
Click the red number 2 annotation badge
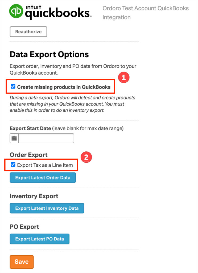tap(86, 157)
